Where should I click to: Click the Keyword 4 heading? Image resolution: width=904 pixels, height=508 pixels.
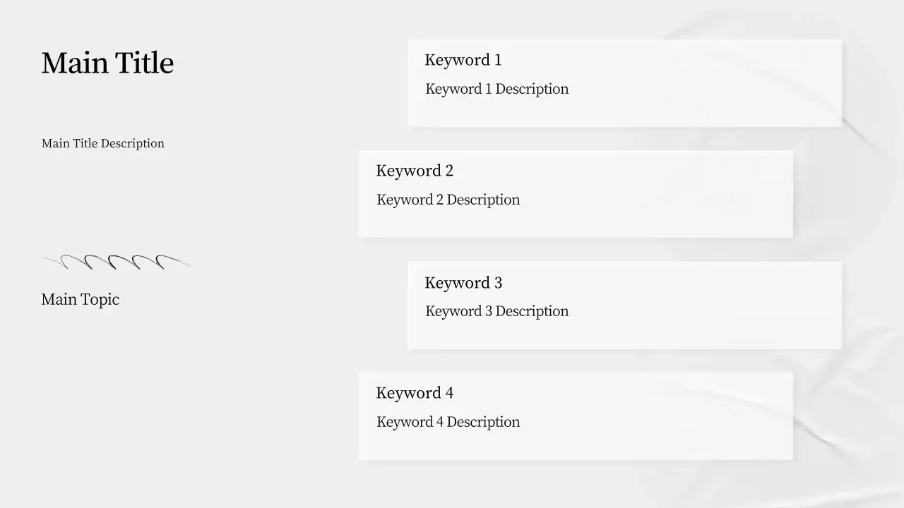(x=415, y=393)
